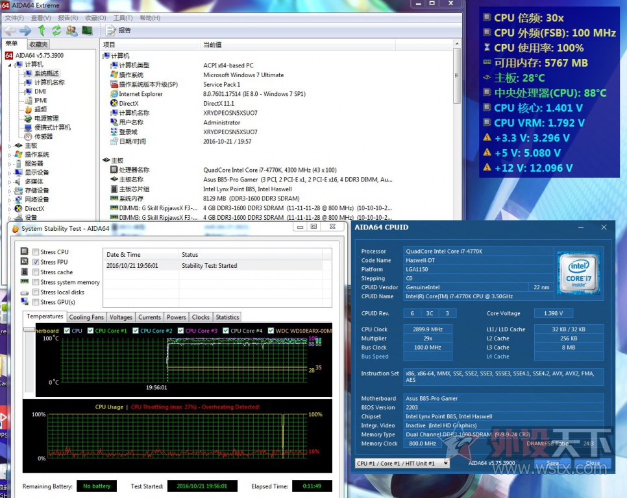Toggle the CPU Core #1 graph checkbox

90,331
